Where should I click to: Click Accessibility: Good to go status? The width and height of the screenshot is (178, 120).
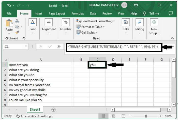34,116
